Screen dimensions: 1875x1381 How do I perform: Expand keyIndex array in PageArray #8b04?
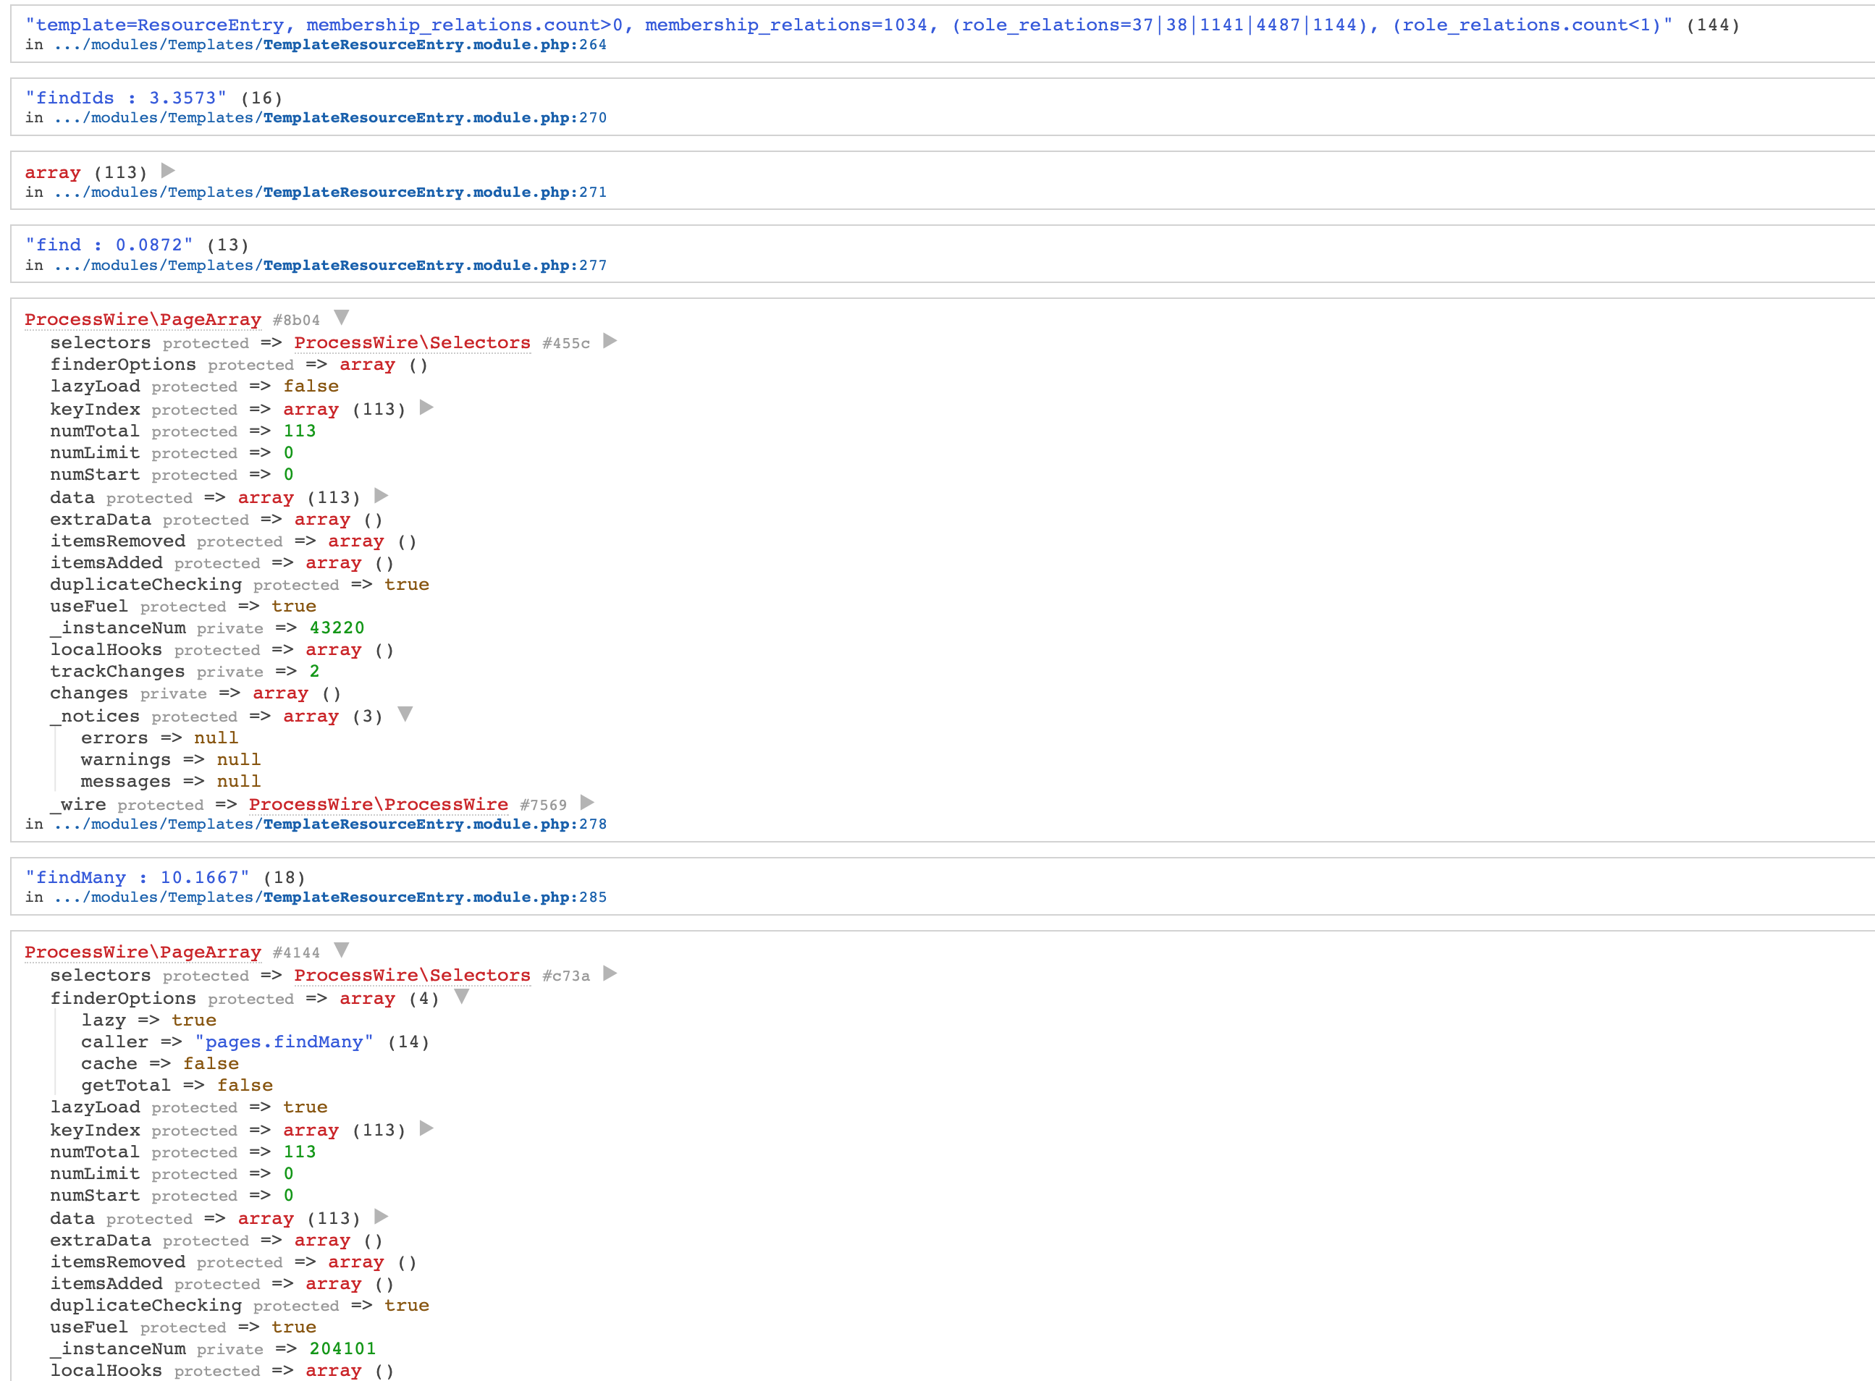426,407
